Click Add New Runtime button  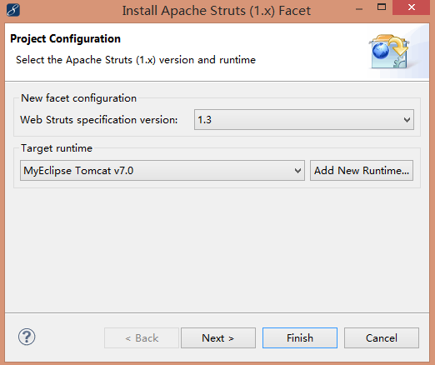(x=362, y=171)
